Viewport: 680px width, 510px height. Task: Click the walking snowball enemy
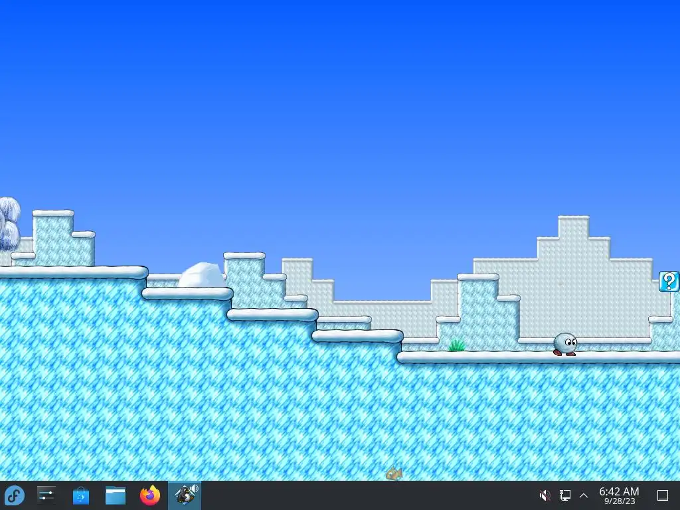coord(565,345)
